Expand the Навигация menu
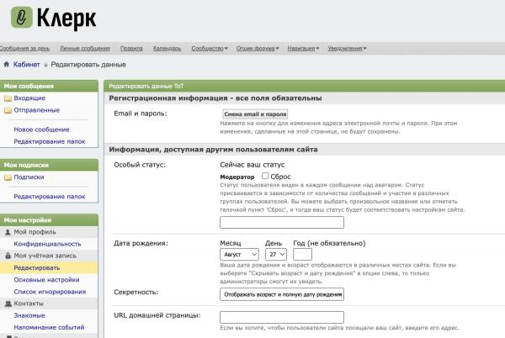The image size is (505, 338). tap(303, 48)
